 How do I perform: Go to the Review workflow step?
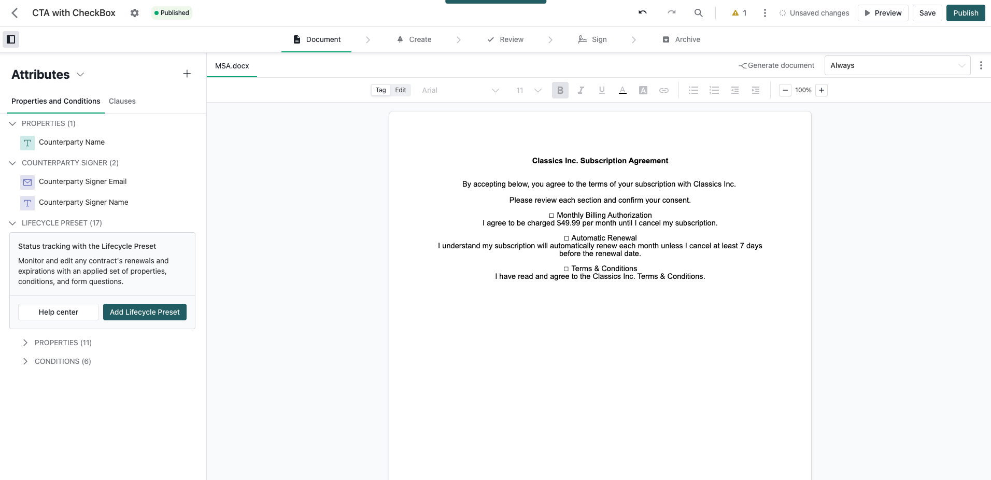506,39
